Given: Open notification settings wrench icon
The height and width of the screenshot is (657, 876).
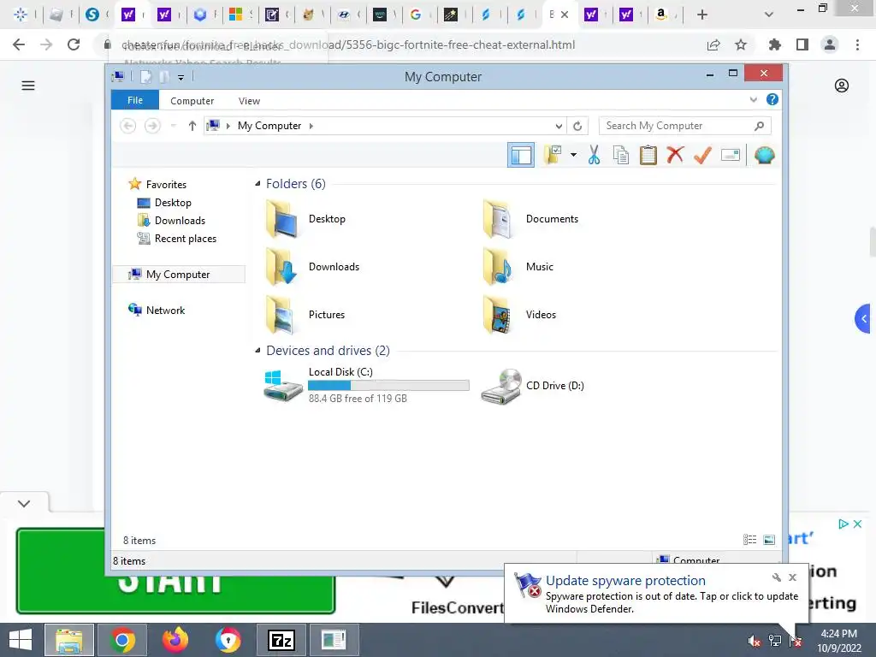Looking at the screenshot, I should pyautogui.click(x=777, y=577).
